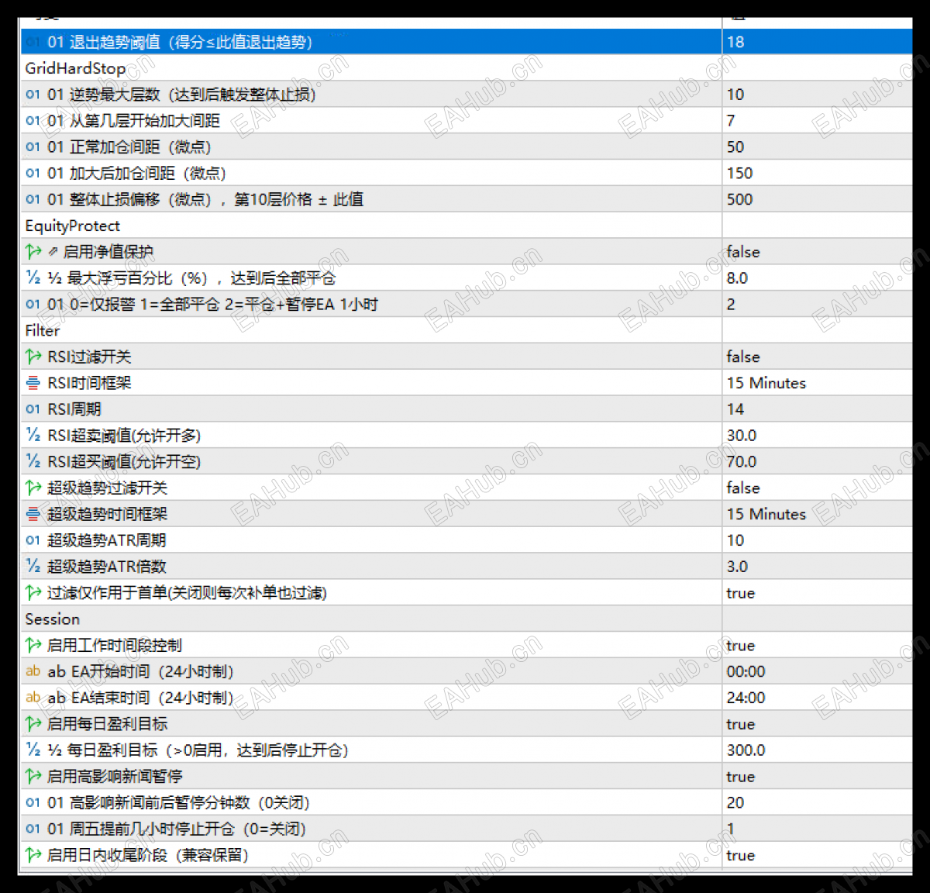Click the ½ icon beside 超级趋势ATR倍数
Screen dimensions: 930x893
(33, 566)
